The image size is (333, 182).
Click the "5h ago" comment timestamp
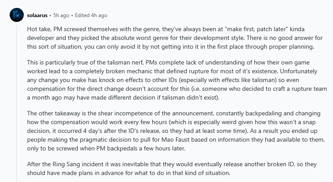click(x=62, y=15)
